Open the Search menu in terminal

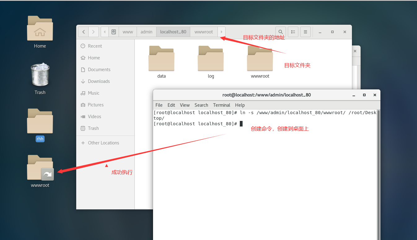pyautogui.click(x=201, y=105)
